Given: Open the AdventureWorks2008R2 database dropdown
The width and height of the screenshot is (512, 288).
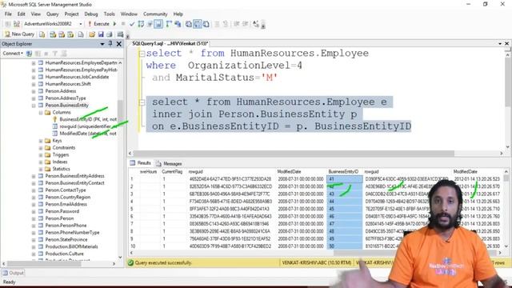Looking at the screenshot, I should tap(80, 24).
